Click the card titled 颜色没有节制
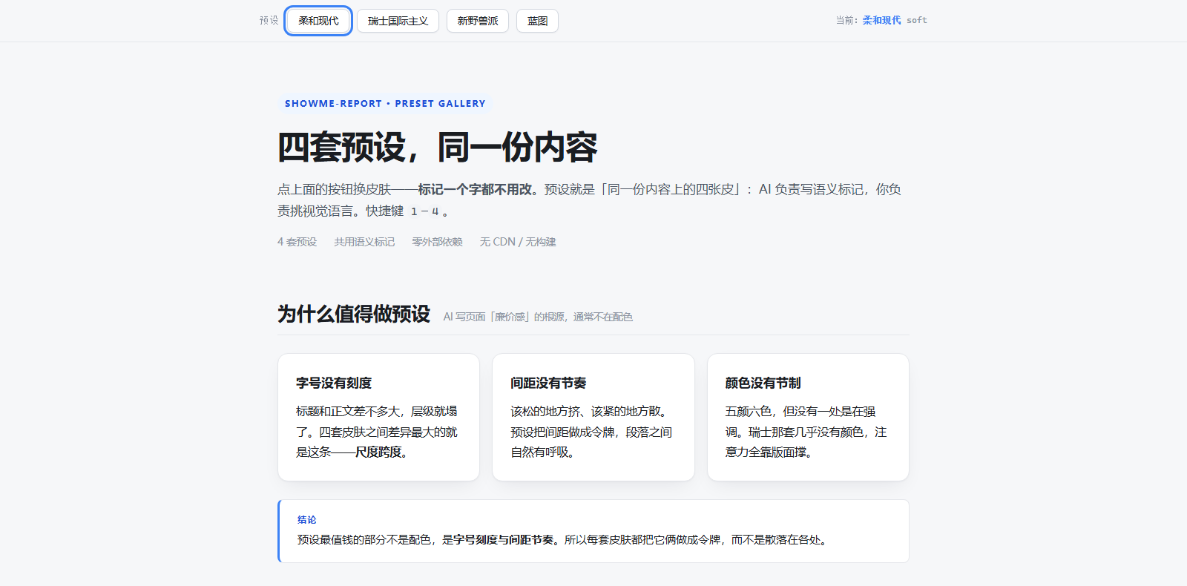The image size is (1187, 586). click(x=808, y=417)
